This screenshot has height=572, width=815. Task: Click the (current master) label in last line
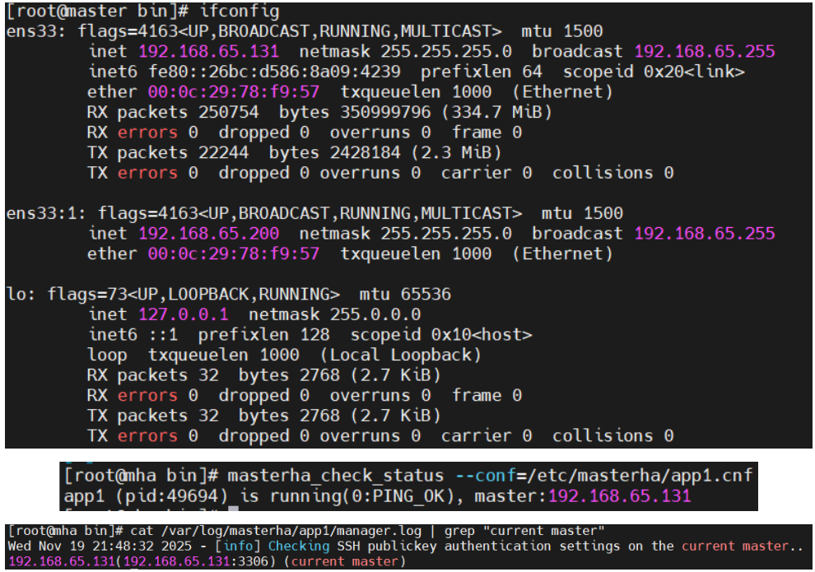click(x=345, y=561)
